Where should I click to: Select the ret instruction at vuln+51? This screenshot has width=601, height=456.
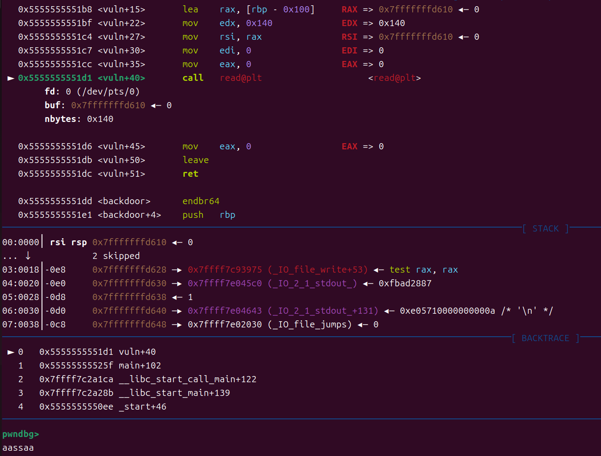point(190,174)
